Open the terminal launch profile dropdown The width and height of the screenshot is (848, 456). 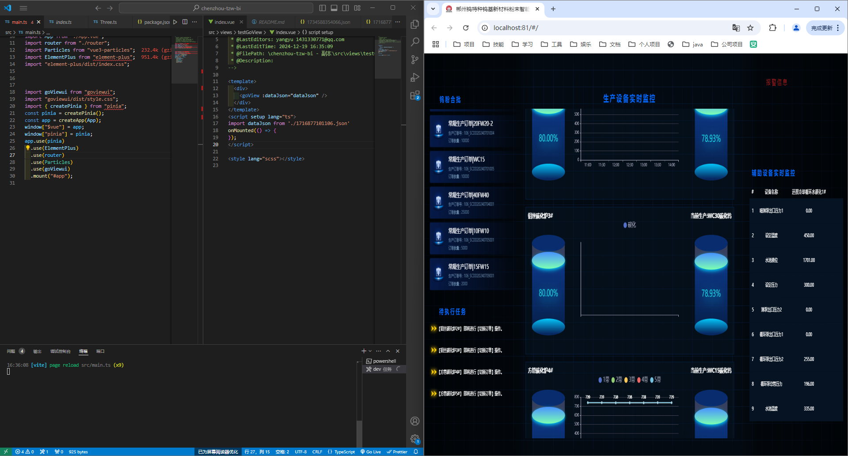(370, 351)
